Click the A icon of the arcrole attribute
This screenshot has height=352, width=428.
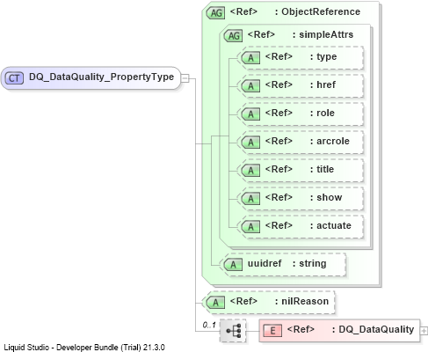point(250,143)
